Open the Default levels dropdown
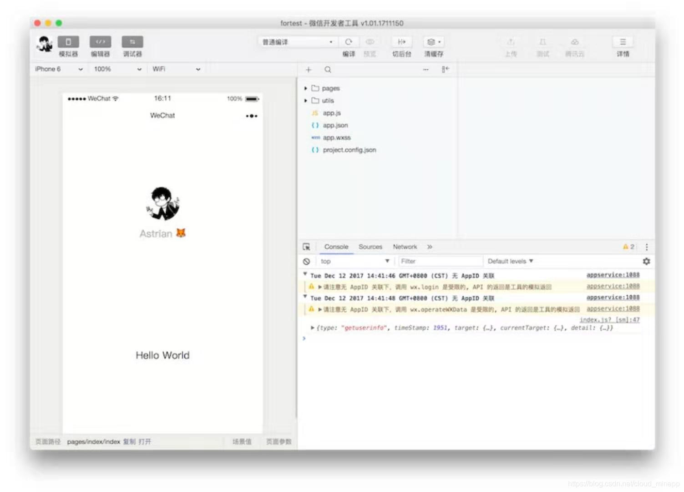Viewport: 684px width, 492px height. click(510, 261)
